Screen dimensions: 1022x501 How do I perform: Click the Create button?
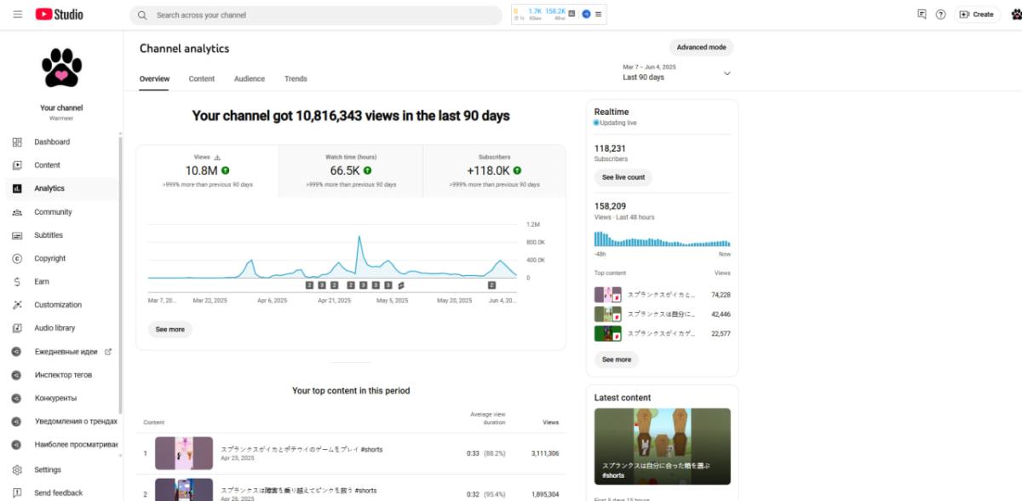(x=976, y=14)
